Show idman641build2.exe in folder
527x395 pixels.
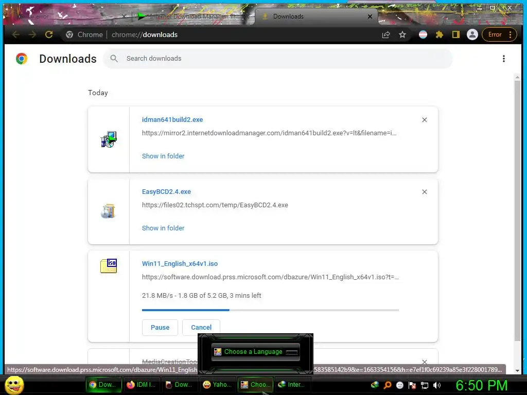(x=163, y=156)
